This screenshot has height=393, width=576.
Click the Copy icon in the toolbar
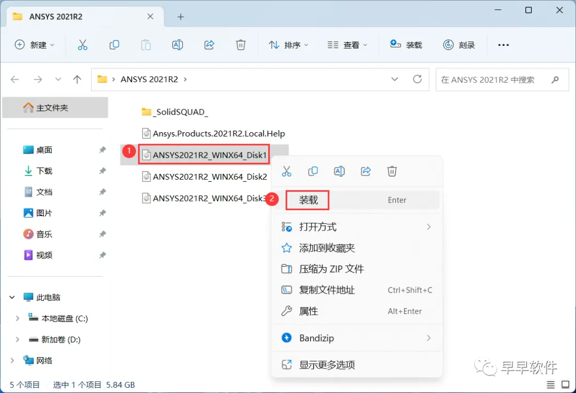coord(114,45)
